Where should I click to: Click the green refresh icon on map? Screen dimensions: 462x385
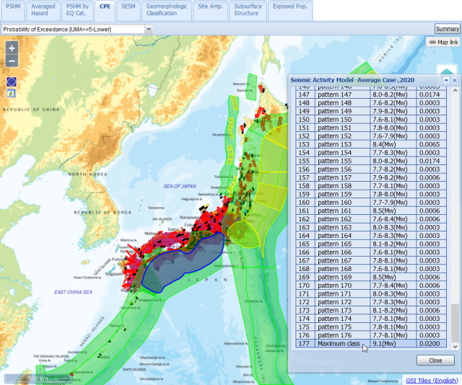12,94
